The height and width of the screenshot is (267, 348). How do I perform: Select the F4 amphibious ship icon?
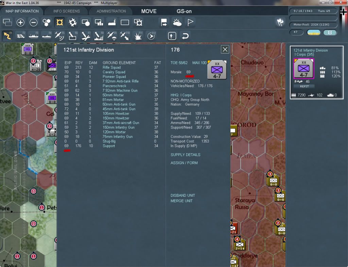[x=47, y=36]
